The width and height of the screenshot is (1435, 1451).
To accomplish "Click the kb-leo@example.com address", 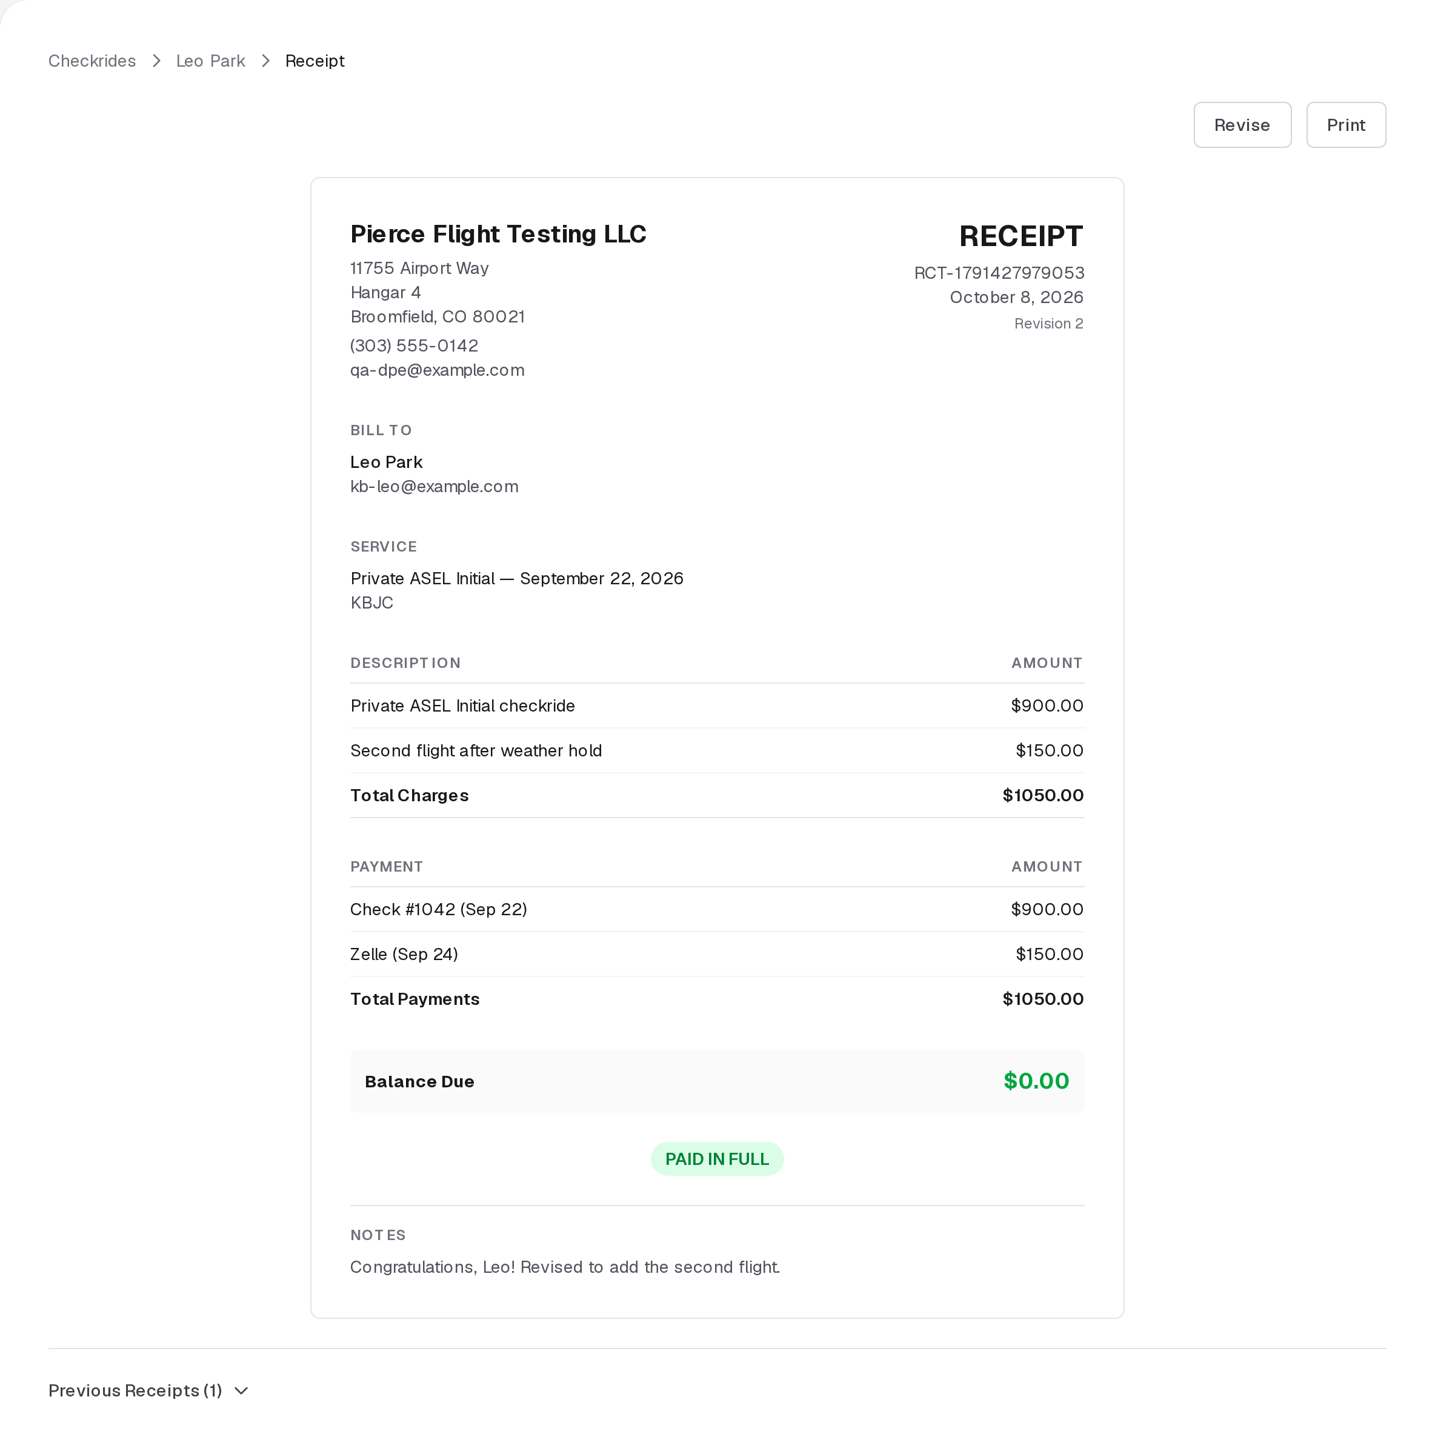I will 434,487.
